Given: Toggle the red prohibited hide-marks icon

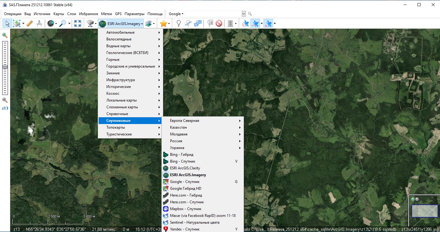Looking at the screenshot, I should [219, 23].
